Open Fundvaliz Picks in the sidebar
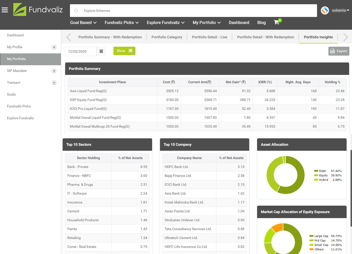This screenshot has height=254, width=352. (19, 106)
